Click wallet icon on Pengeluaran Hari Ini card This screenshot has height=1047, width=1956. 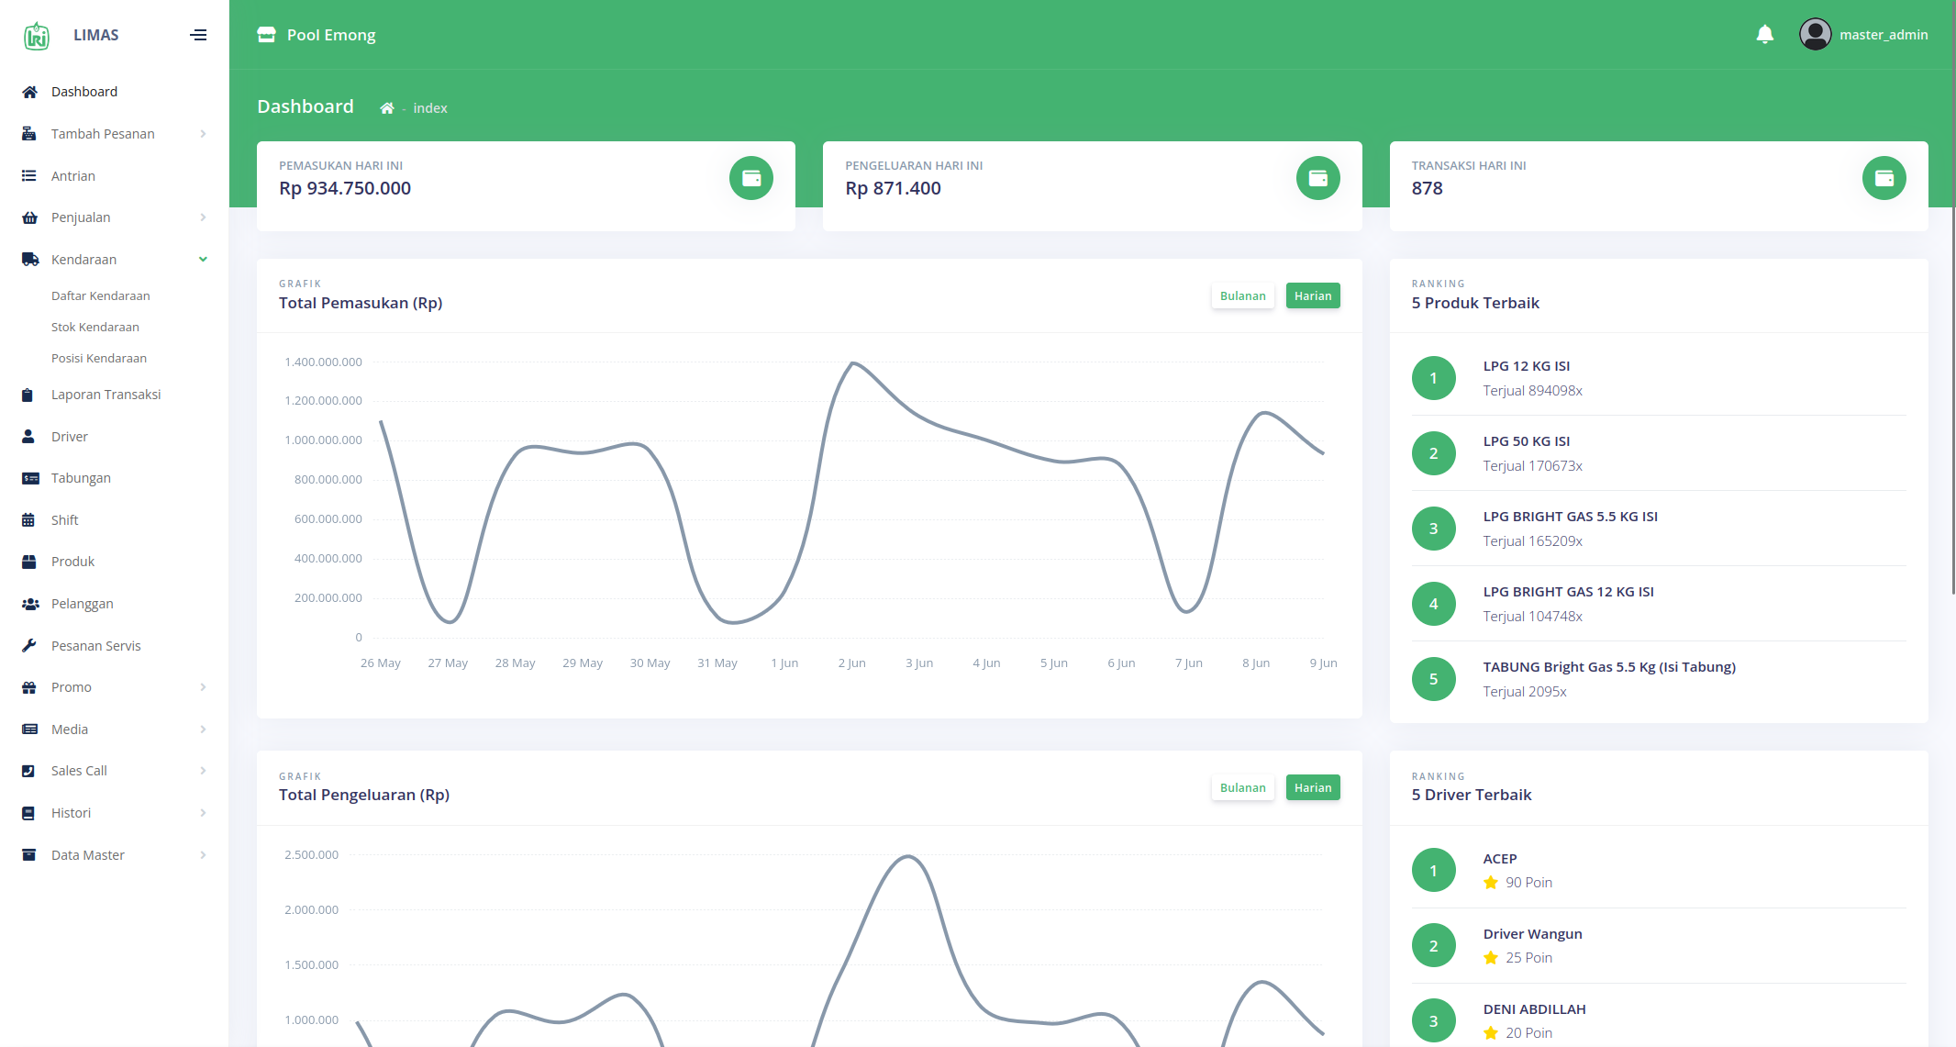pos(1318,178)
